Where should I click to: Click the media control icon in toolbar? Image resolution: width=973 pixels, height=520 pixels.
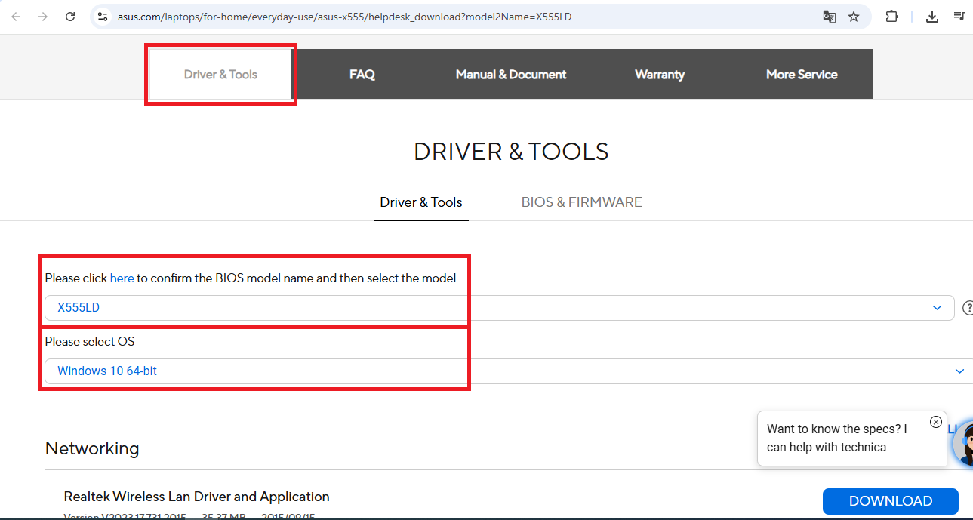pyautogui.click(x=959, y=17)
